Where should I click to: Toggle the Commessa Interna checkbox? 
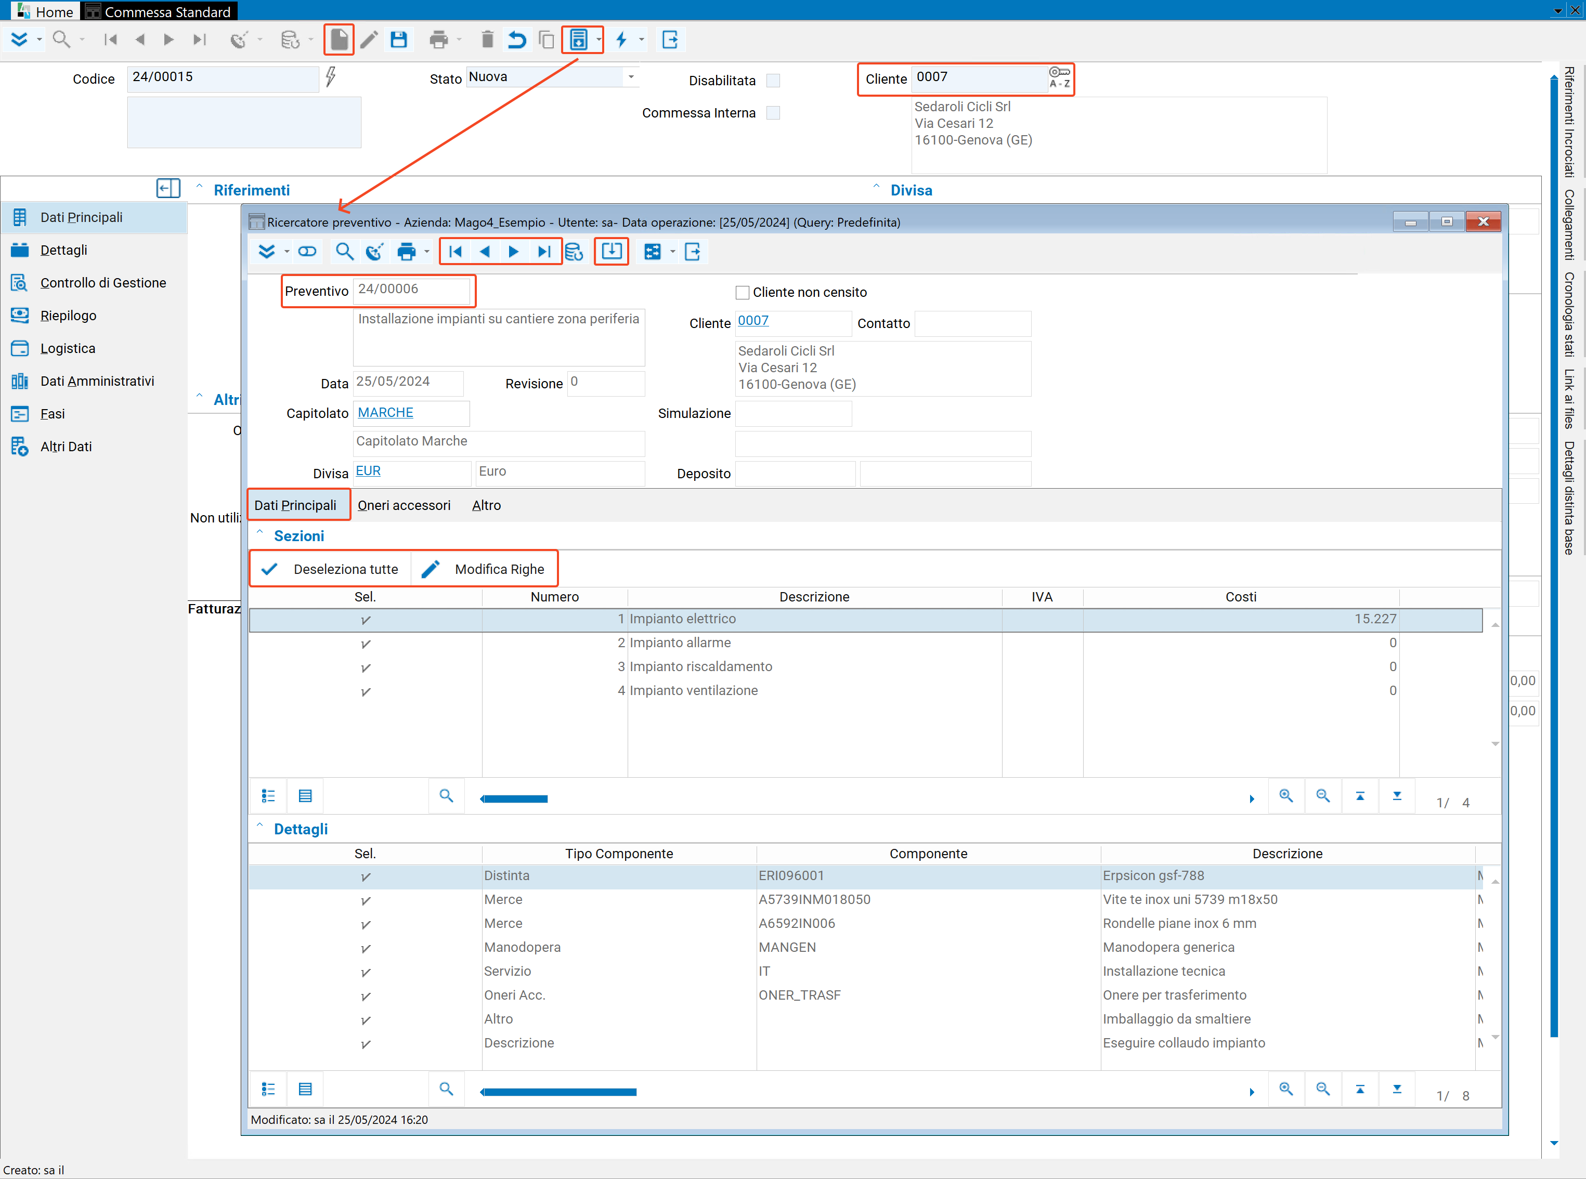pyautogui.click(x=773, y=113)
